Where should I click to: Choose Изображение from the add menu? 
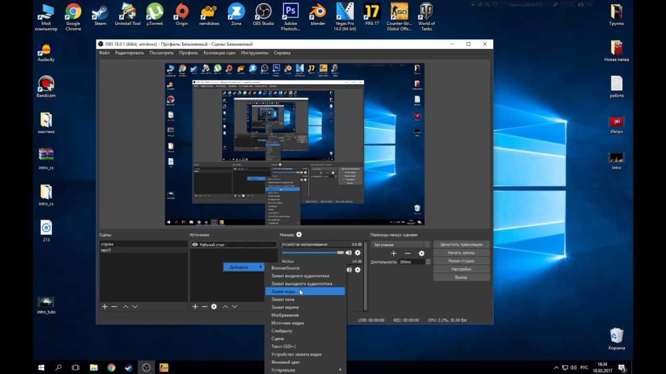click(x=305, y=315)
